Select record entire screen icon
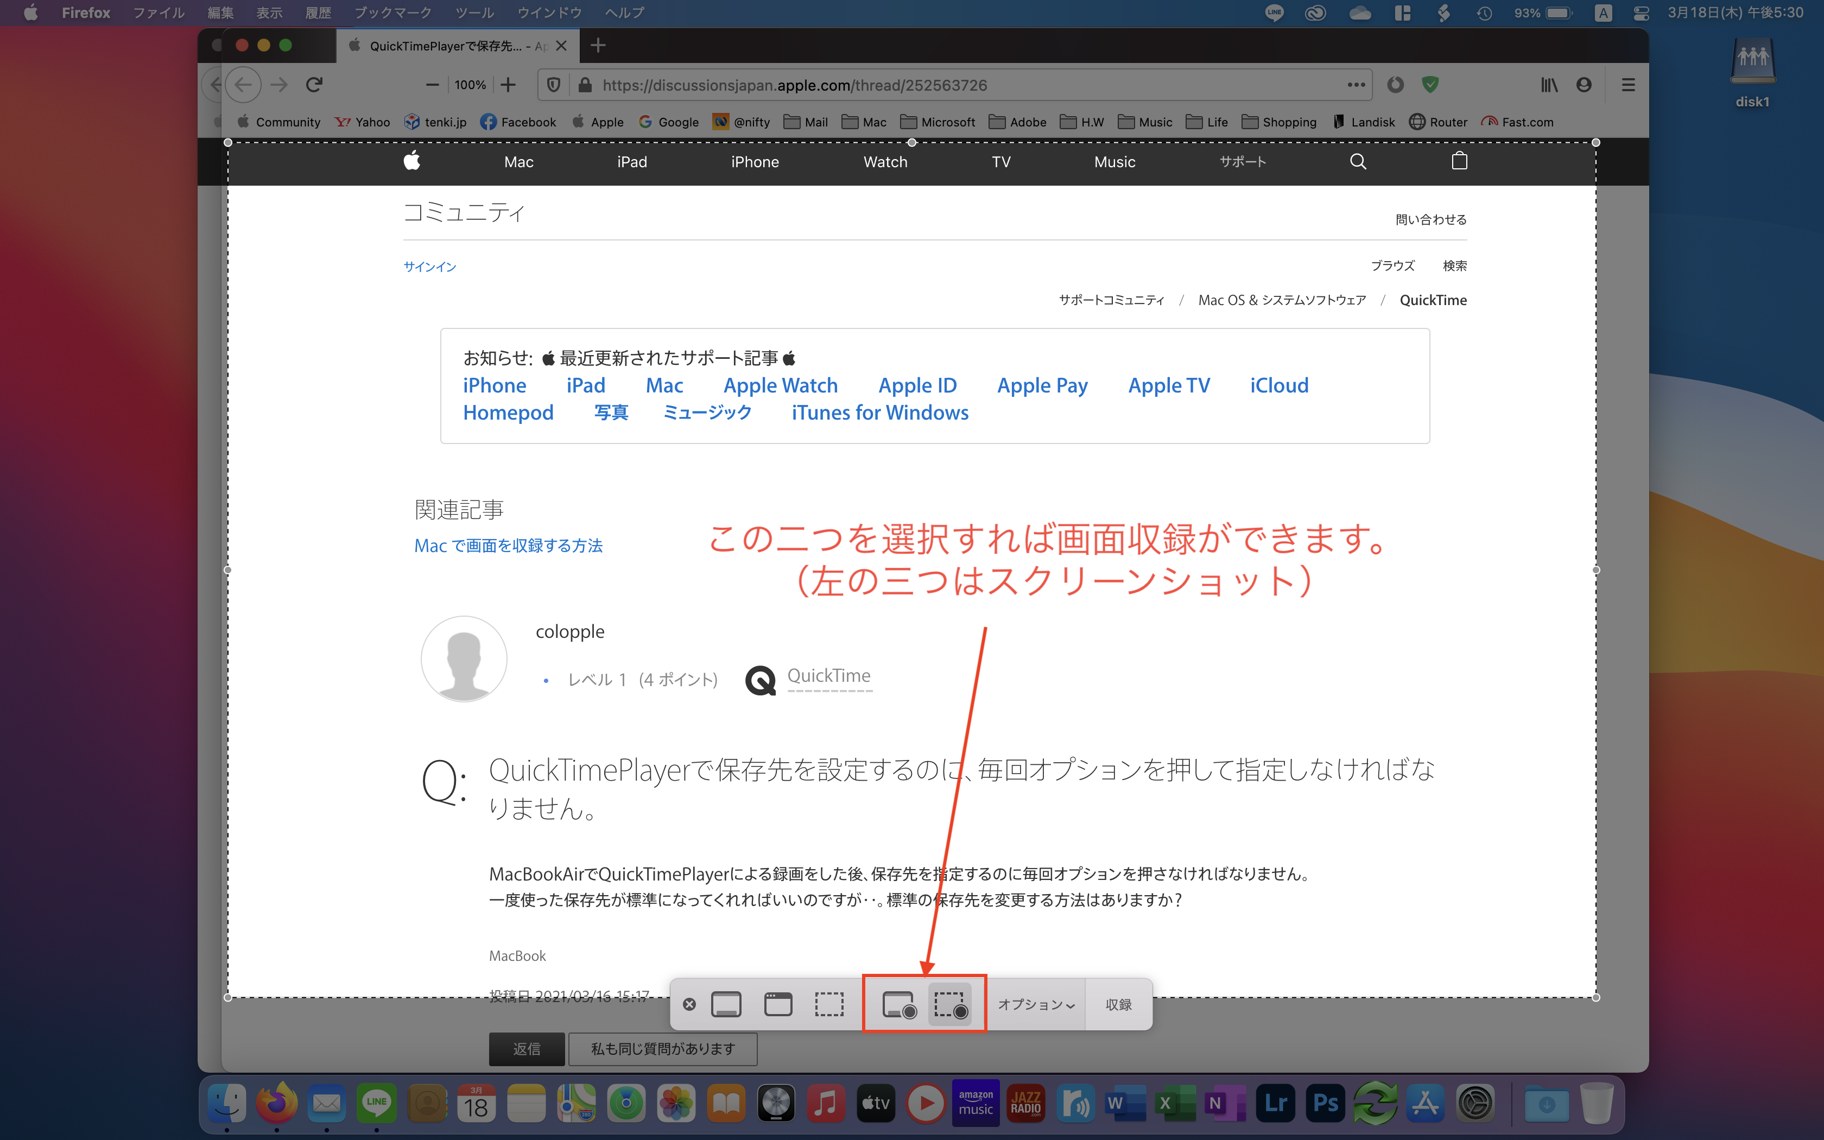Viewport: 1824px width, 1140px height. pos(898,1004)
